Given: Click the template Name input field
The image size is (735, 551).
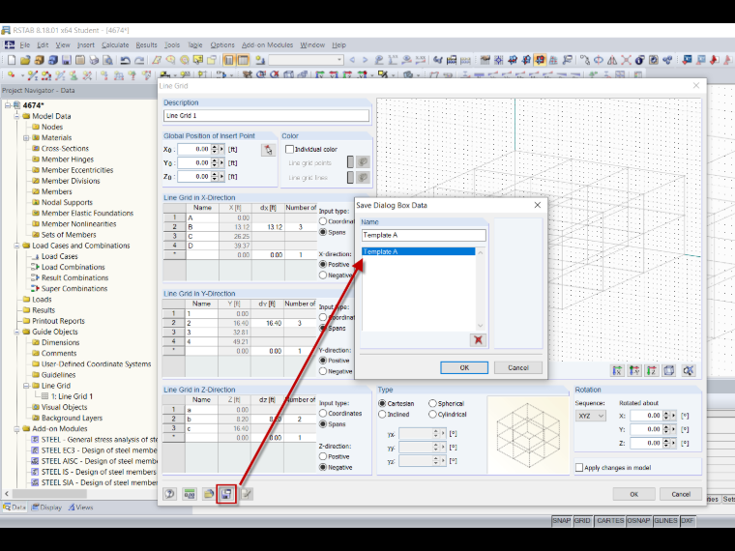Looking at the screenshot, I should (424, 235).
